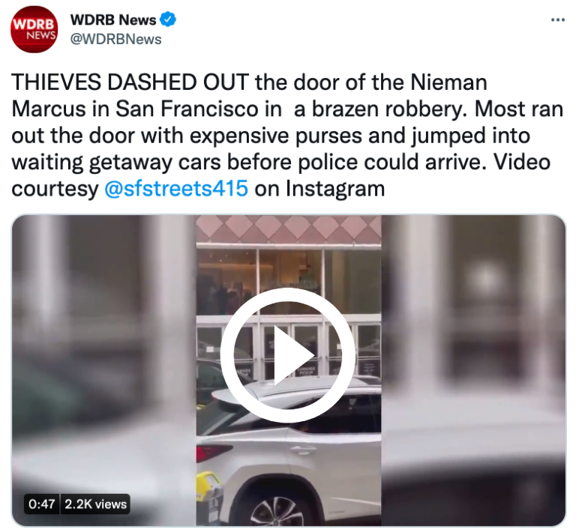Open the @sfstreets415 mention link

(x=176, y=188)
